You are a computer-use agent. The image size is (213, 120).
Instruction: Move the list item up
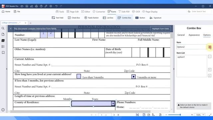pyautogui.click(x=210, y=70)
